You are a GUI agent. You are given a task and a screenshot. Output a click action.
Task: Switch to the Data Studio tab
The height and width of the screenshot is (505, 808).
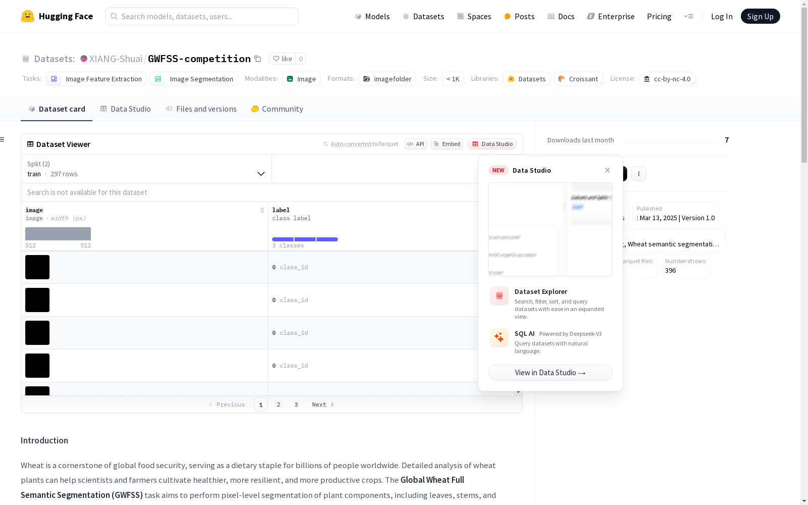pyautogui.click(x=125, y=109)
